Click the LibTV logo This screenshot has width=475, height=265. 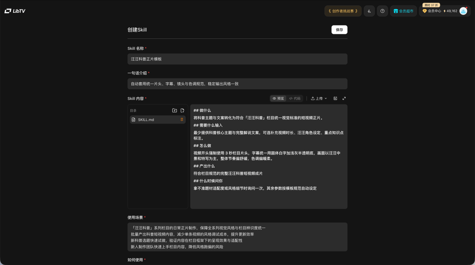tap(15, 11)
